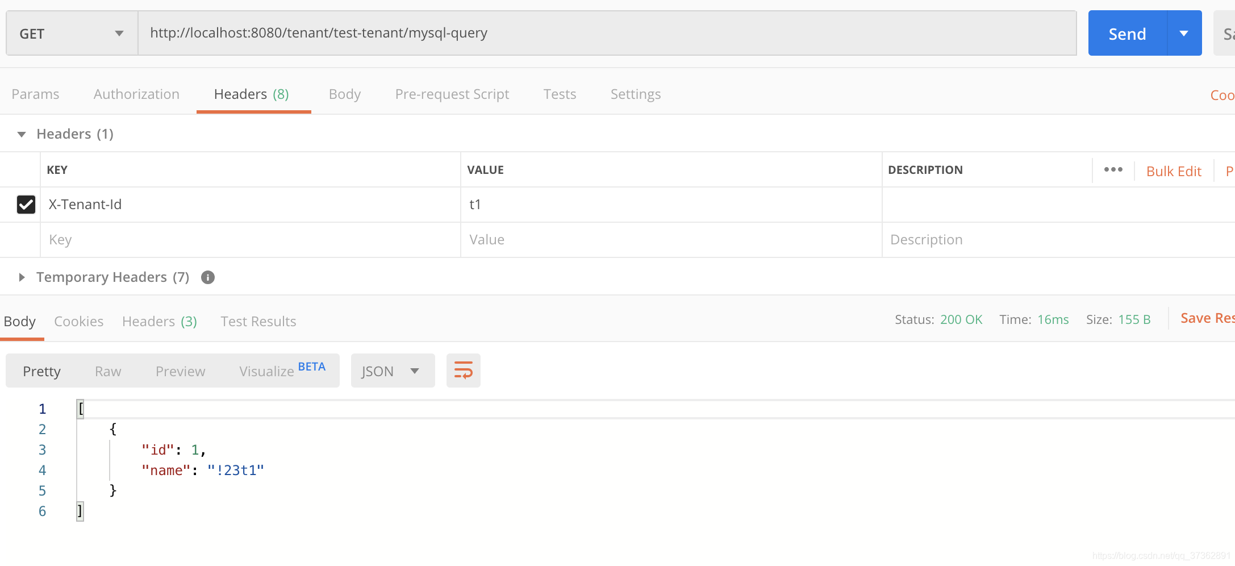
Task: Open the Tests tab
Action: click(x=560, y=94)
